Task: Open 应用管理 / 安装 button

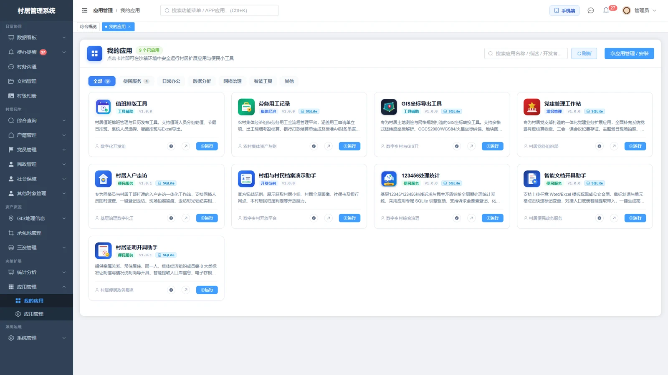Action: (x=629, y=53)
